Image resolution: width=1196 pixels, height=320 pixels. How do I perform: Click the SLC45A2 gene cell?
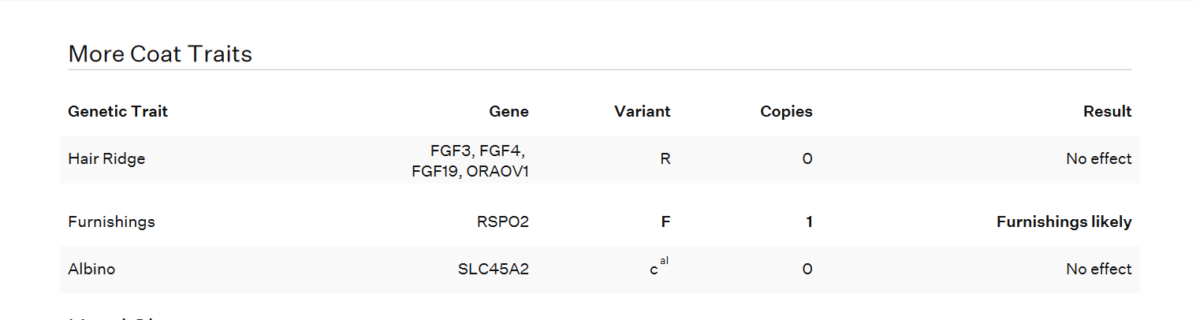(493, 269)
